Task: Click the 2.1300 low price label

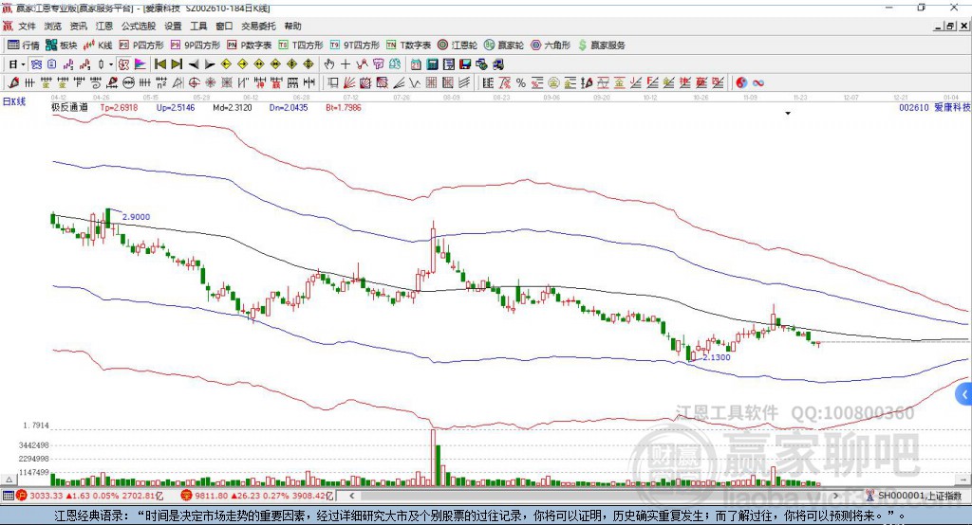Action: (717, 357)
